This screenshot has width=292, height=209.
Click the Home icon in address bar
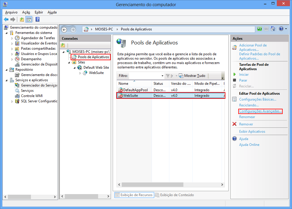coord(273,29)
